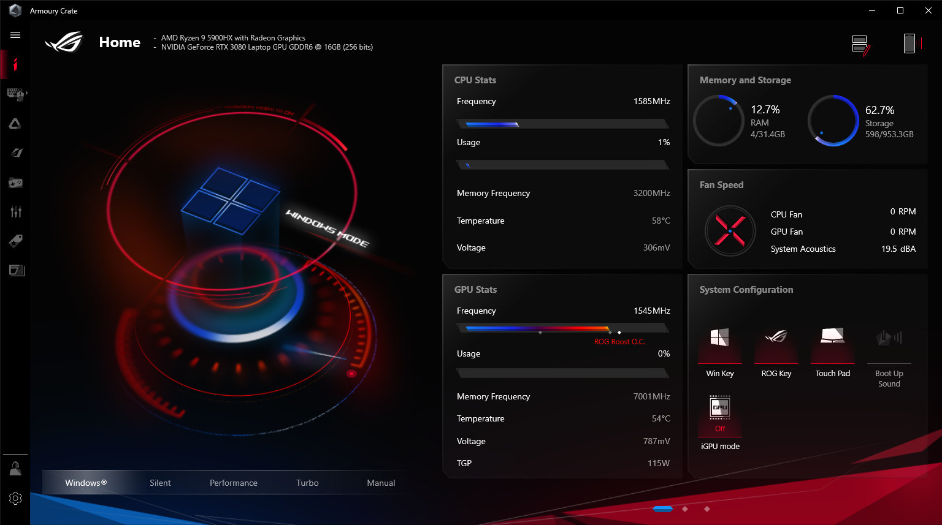Viewport: 942px width, 525px height.
Task: Open the hamburger navigation menu
Action: click(x=15, y=35)
